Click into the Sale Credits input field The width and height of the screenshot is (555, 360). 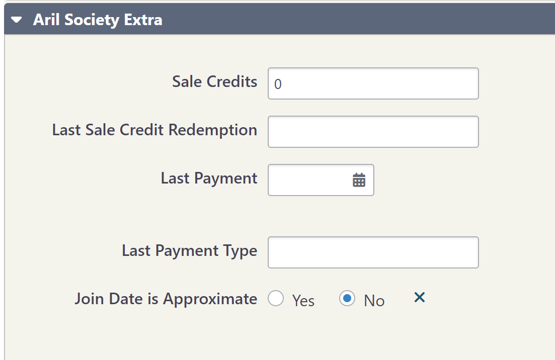[x=373, y=83]
